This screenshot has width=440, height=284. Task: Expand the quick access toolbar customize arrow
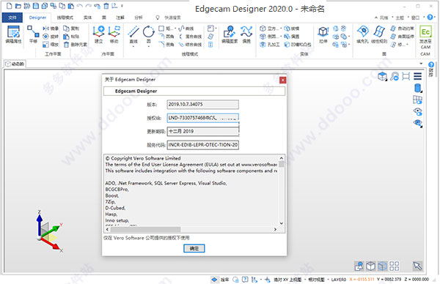click(122, 6)
